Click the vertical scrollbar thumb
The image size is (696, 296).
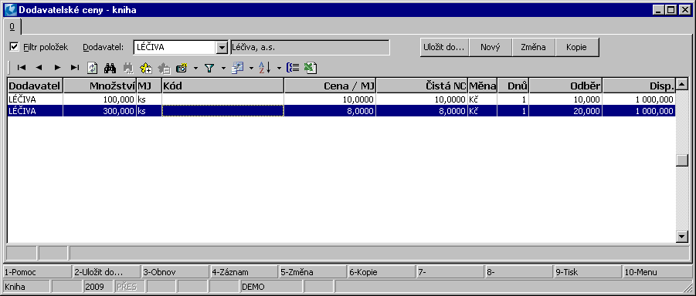[681, 160]
